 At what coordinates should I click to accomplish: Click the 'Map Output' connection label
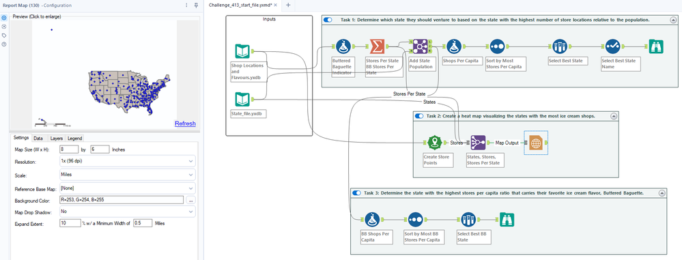point(507,143)
